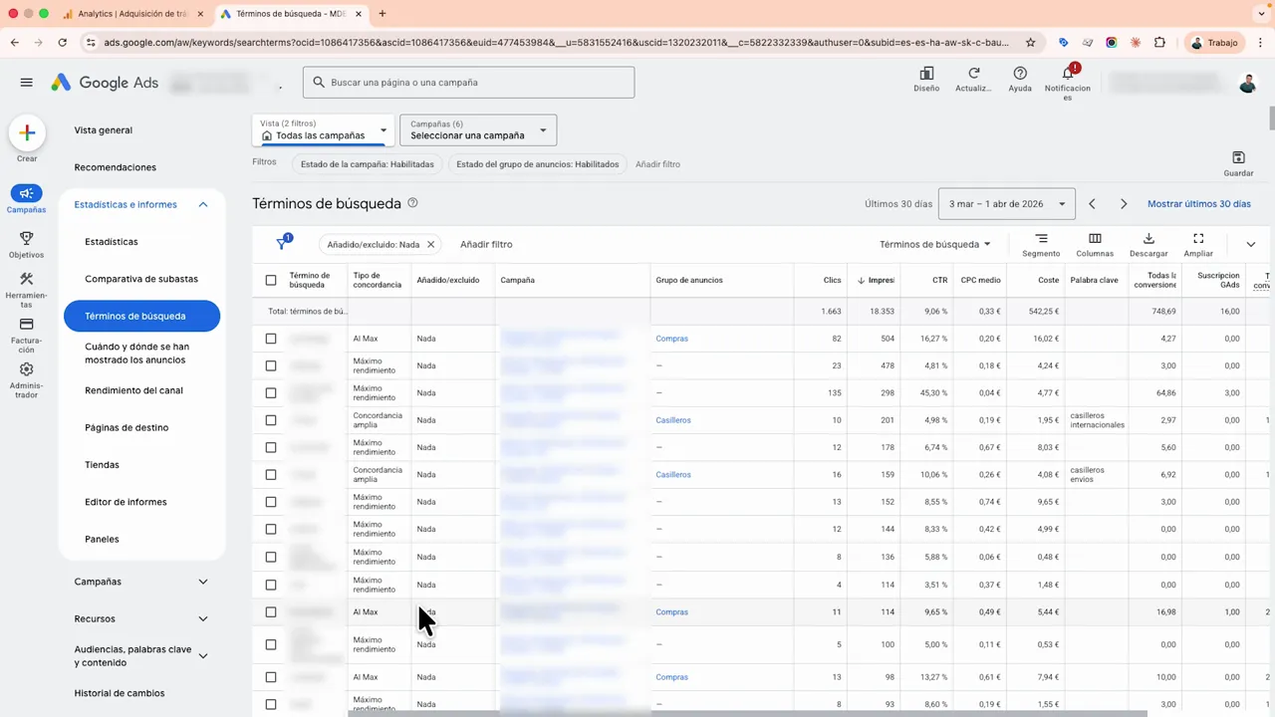Open Campañas megaphone icon in sidebar
The height and width of the screenshot is (717, 1275).
point(27,193)
